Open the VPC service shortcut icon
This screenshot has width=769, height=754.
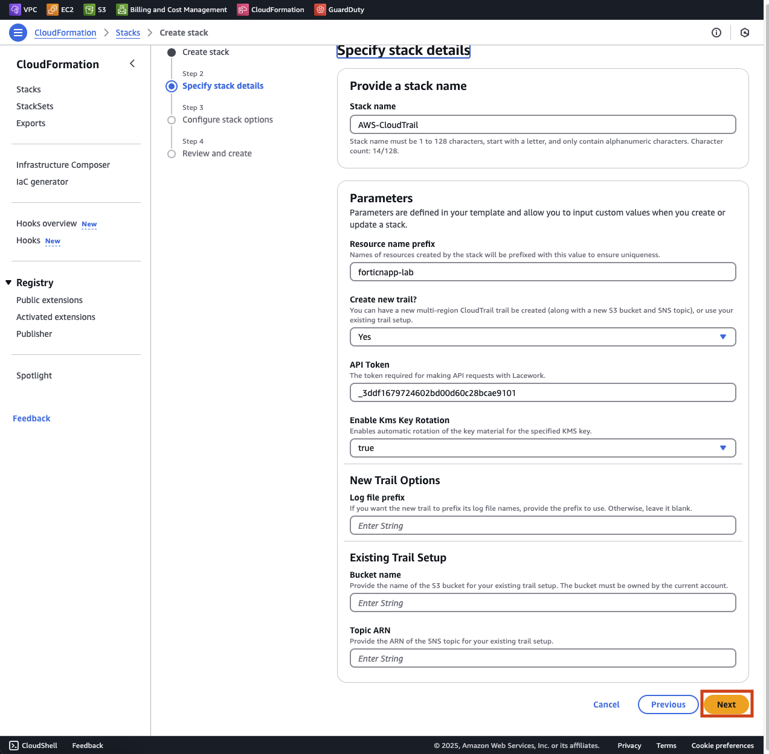tap(15, 10)
